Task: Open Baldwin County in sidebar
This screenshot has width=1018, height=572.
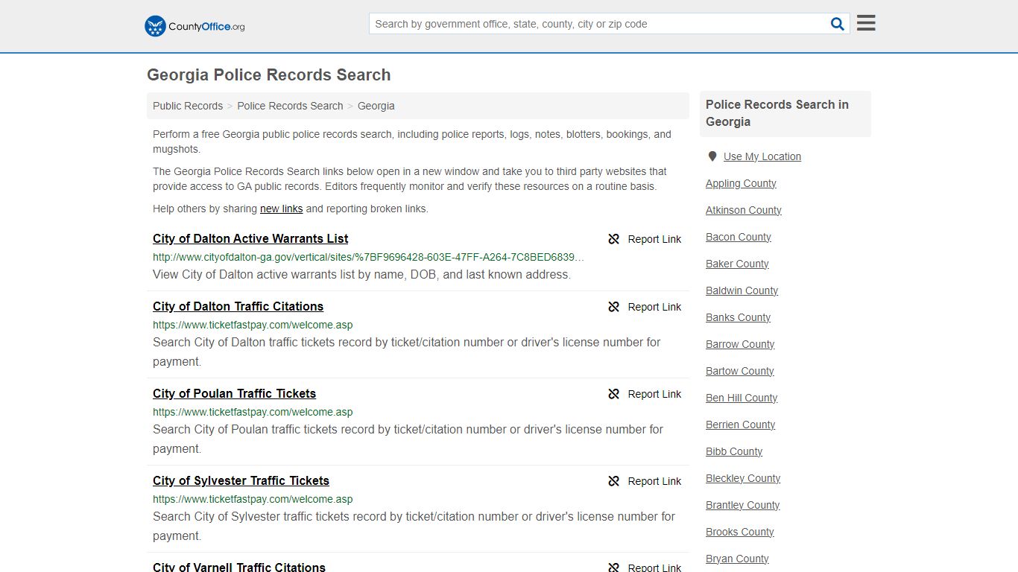Action: 742,290
